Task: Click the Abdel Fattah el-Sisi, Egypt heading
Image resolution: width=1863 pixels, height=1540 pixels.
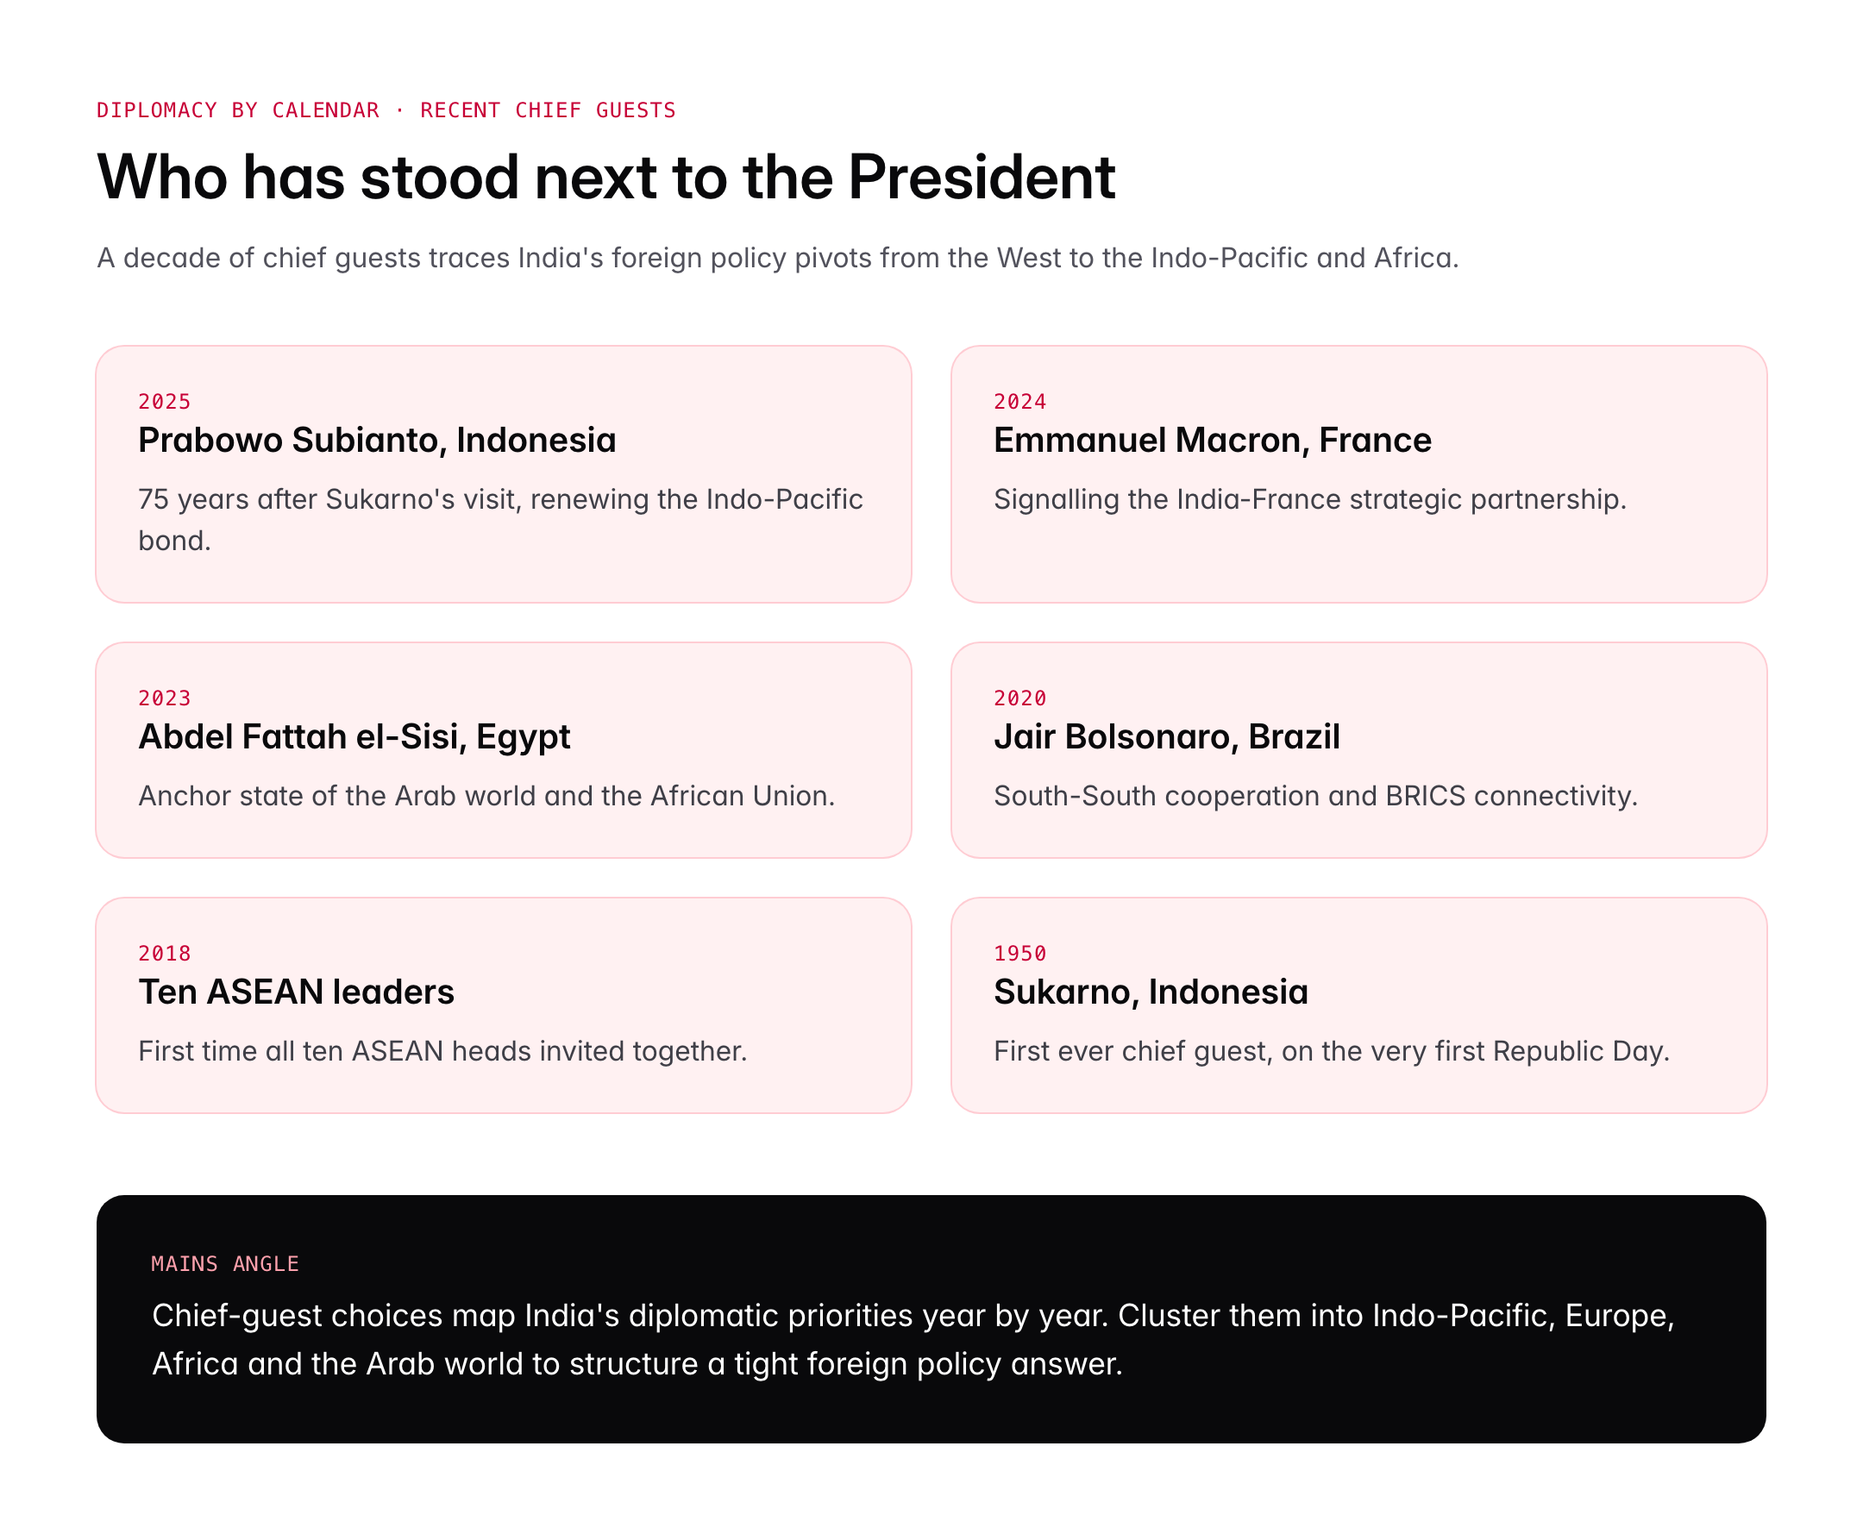Action: (354, 736)
